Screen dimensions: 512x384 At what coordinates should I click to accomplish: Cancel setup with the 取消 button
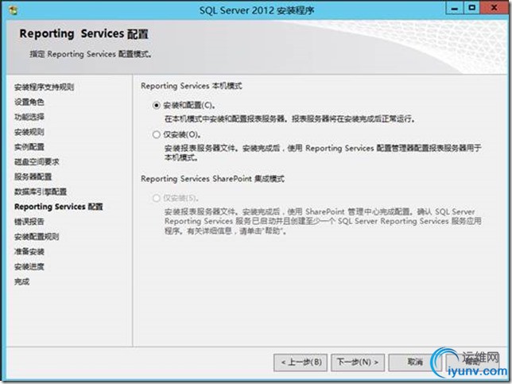point(415,362)
